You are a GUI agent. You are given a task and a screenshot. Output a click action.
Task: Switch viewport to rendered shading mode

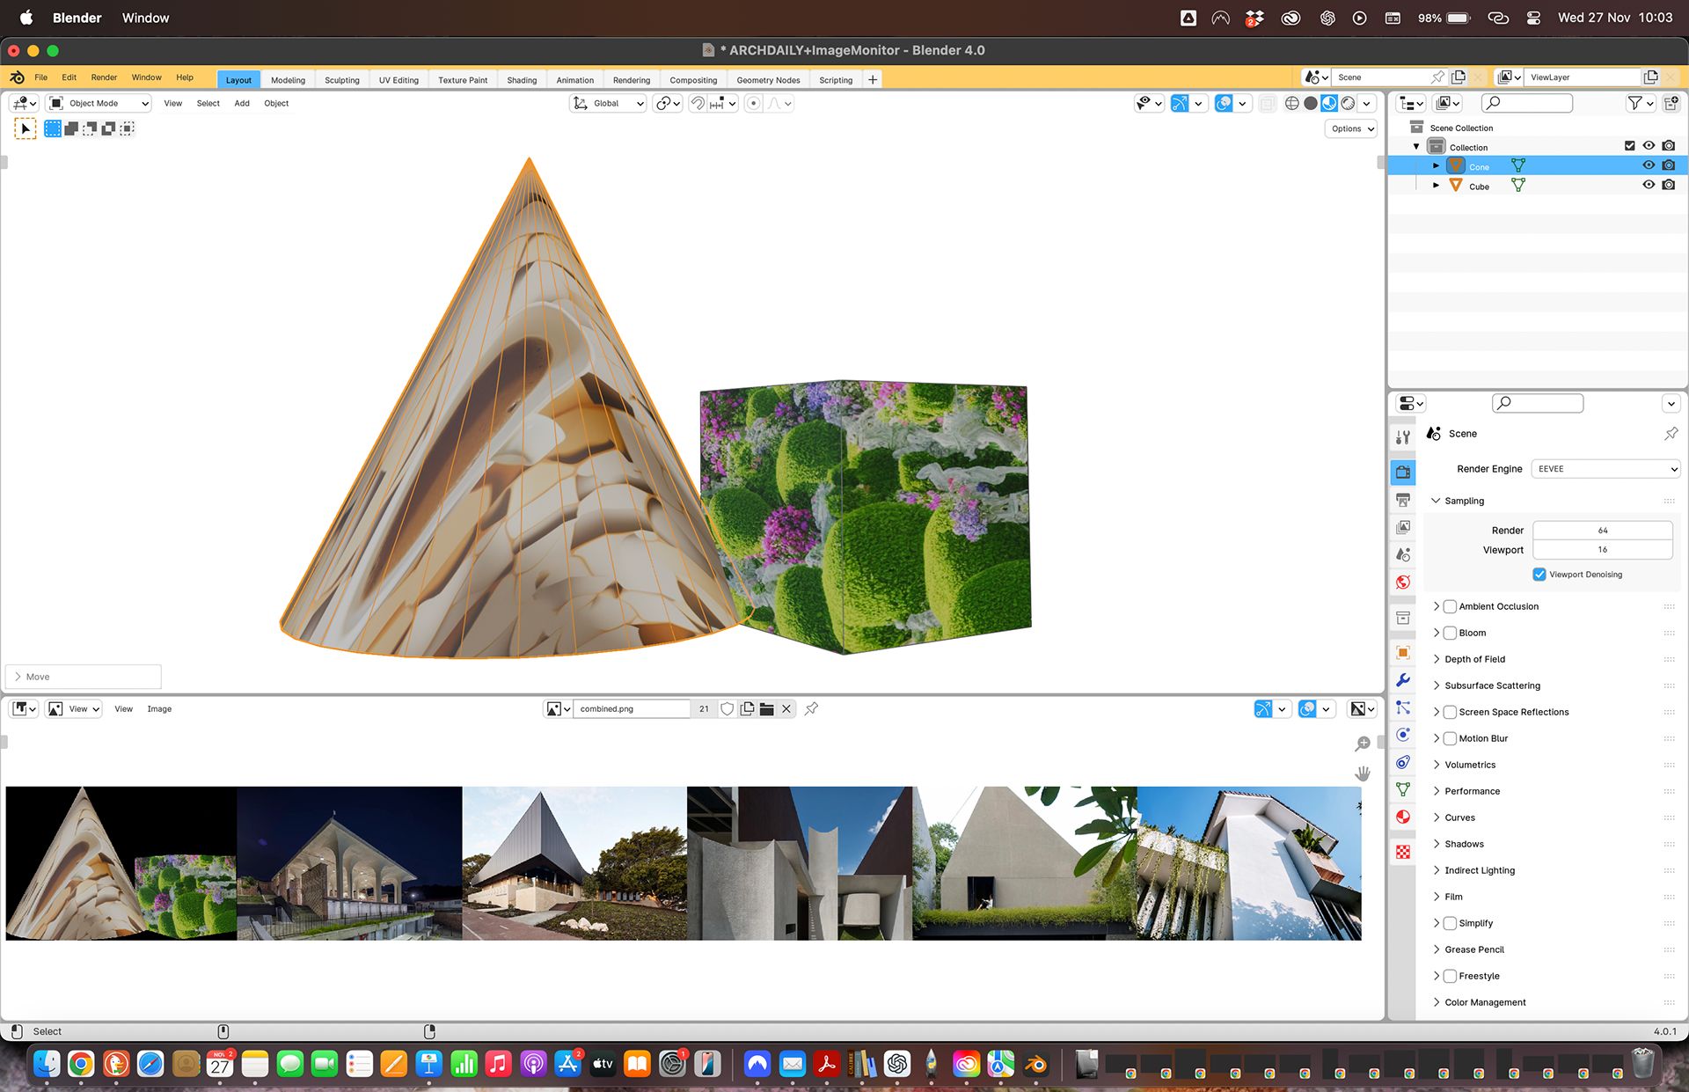click(x=1348, y=103)
